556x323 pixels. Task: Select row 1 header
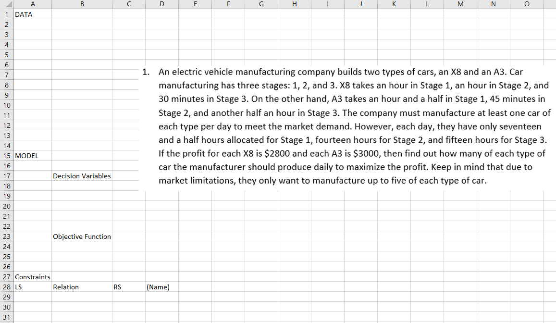(x=6, y=14)
